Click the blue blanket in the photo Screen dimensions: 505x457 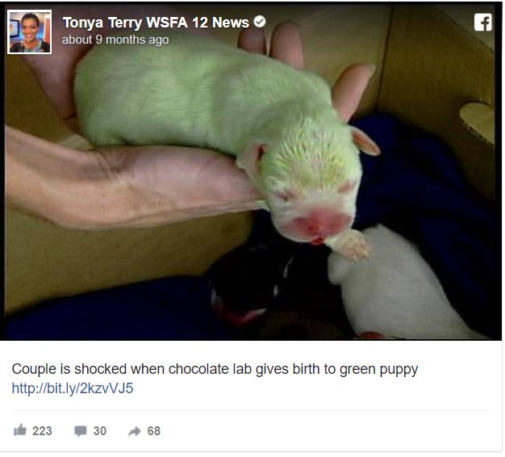[x=419, y=181]
